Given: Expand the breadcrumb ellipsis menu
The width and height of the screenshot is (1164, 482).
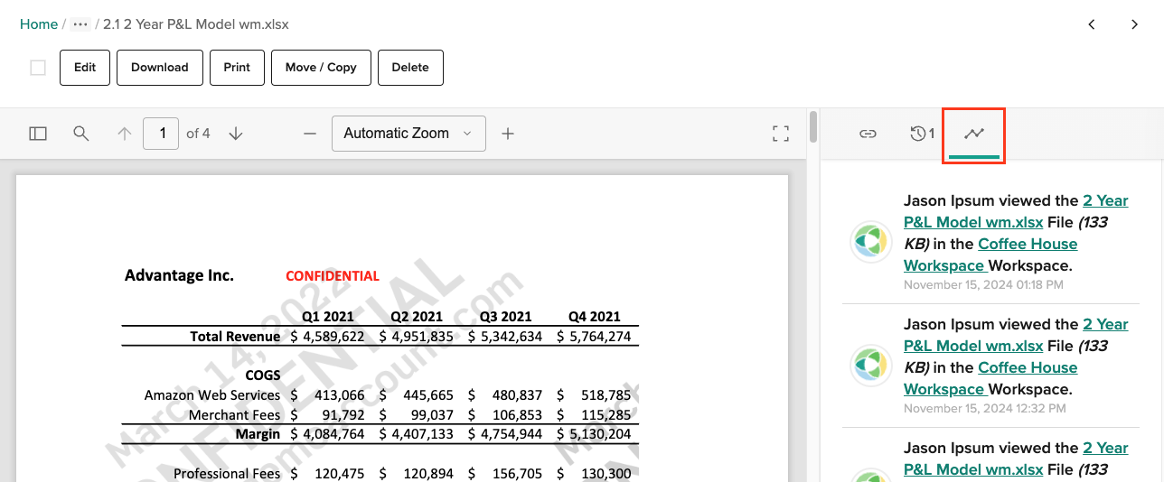Looking at the screenshot, I should tap(80, 24).
